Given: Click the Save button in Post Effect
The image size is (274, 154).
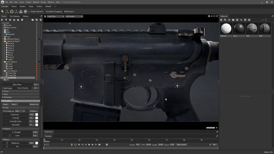Looking at the screenshot, I should pyautogui.click(x=14, y=104).
